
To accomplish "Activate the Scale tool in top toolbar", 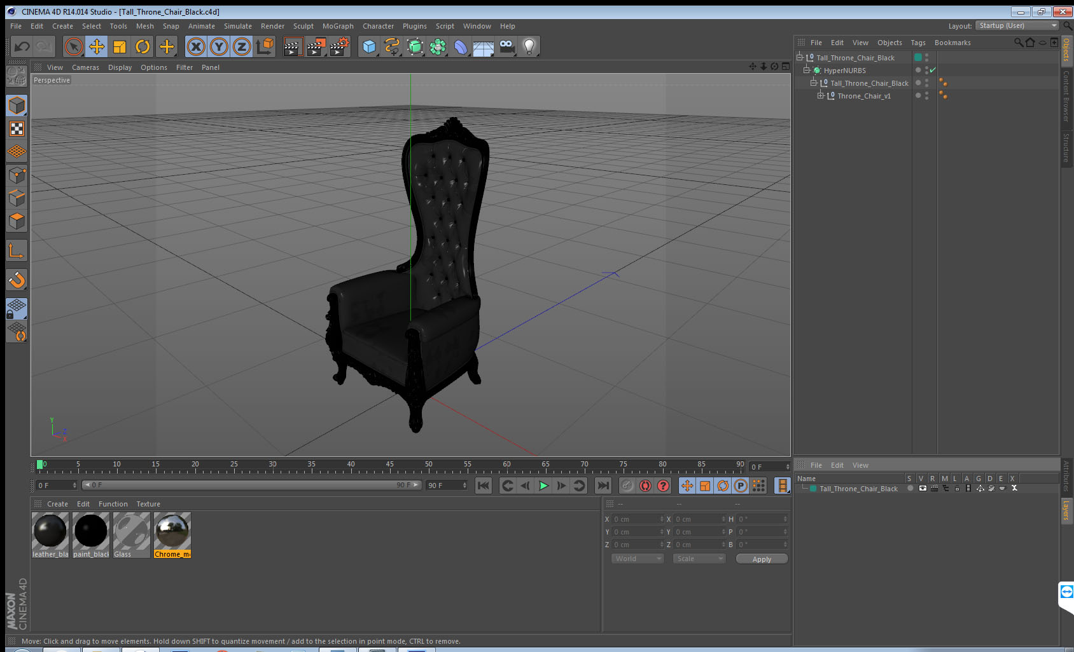I will 120,46.
